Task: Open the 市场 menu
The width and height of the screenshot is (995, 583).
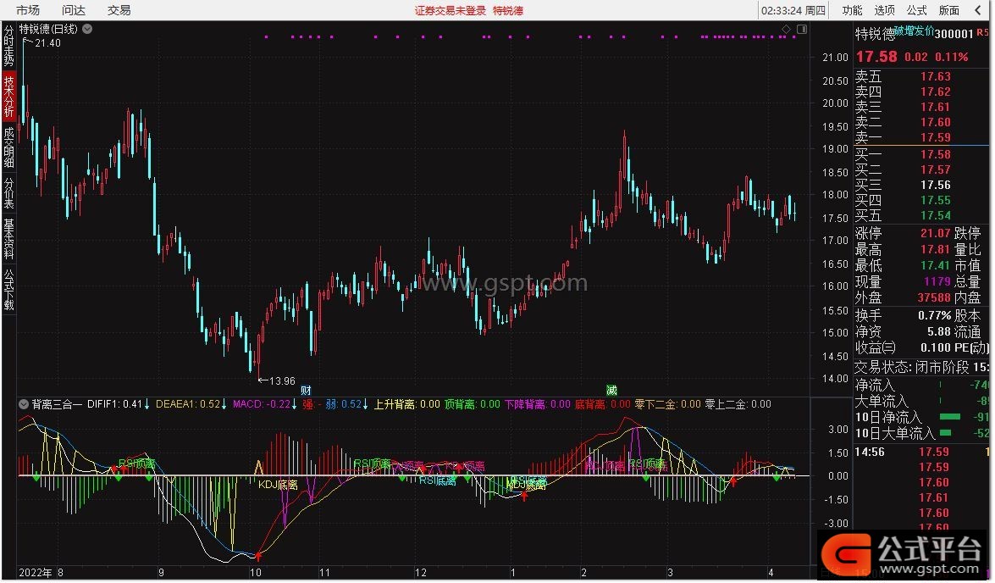Action: [x=27, y=10]
